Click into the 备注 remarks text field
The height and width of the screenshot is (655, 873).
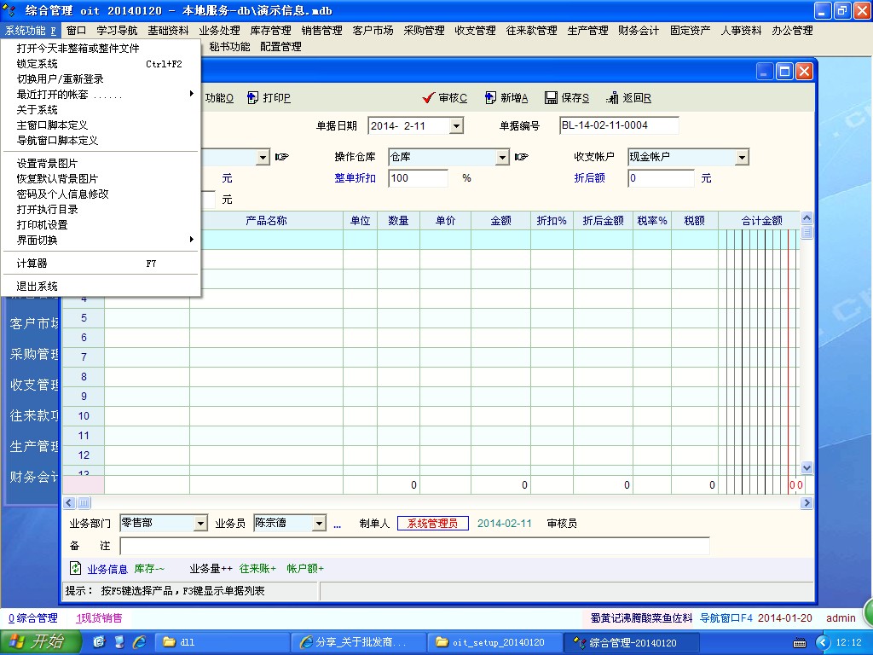point(413,546)
